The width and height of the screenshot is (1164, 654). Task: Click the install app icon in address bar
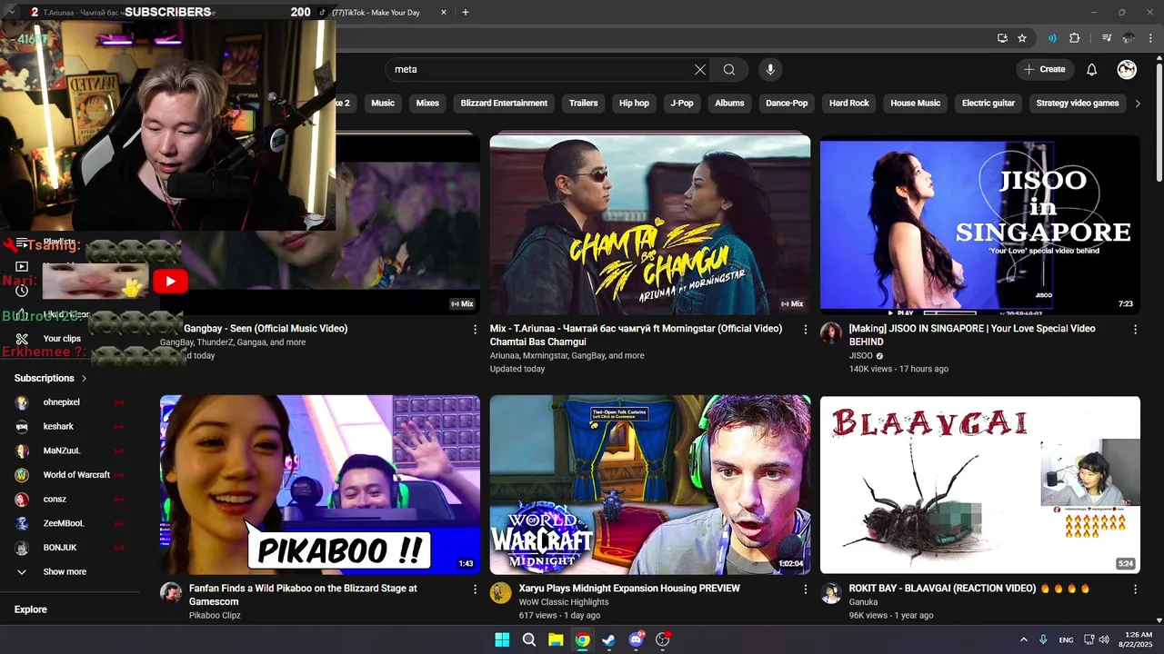click(x=1002, y=38)
